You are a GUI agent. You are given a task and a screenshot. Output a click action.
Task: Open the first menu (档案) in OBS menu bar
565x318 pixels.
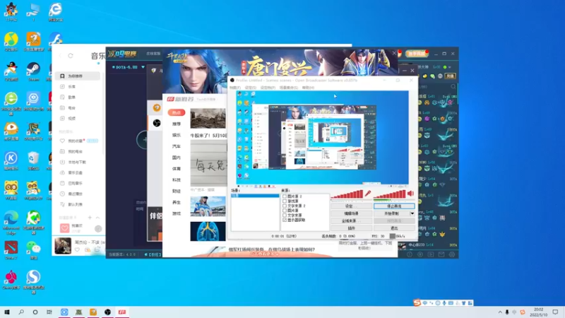[235, 88]
